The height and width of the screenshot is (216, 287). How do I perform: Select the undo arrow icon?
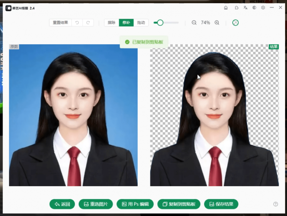point(77,23)
